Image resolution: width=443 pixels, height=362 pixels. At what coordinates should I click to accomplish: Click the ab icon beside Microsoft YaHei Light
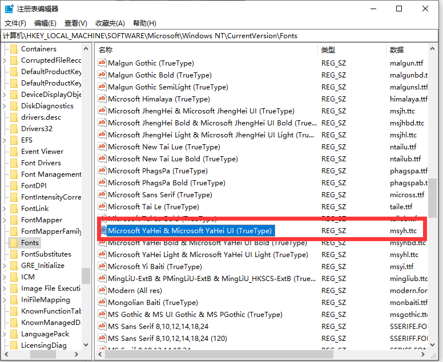tap(102, 254)
